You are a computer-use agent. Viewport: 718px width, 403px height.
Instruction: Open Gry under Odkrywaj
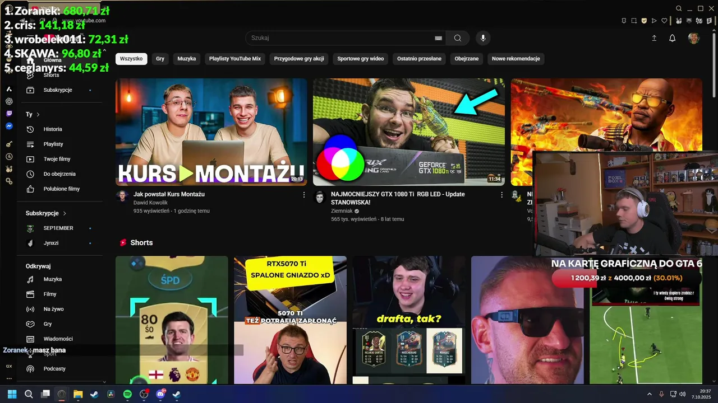pos(59,324)
